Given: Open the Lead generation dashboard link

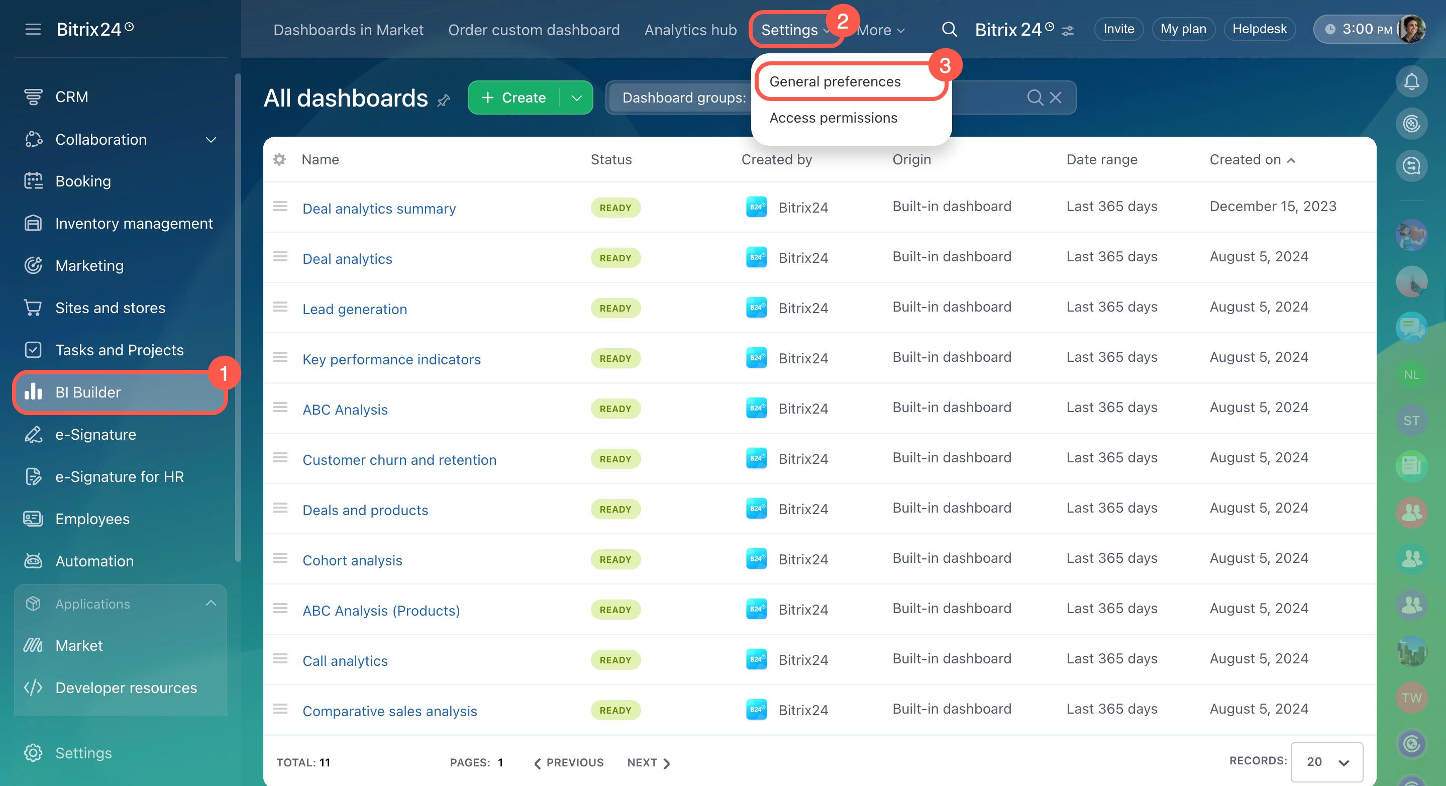Looking at the screenshot, I should [x=354, y=309].
